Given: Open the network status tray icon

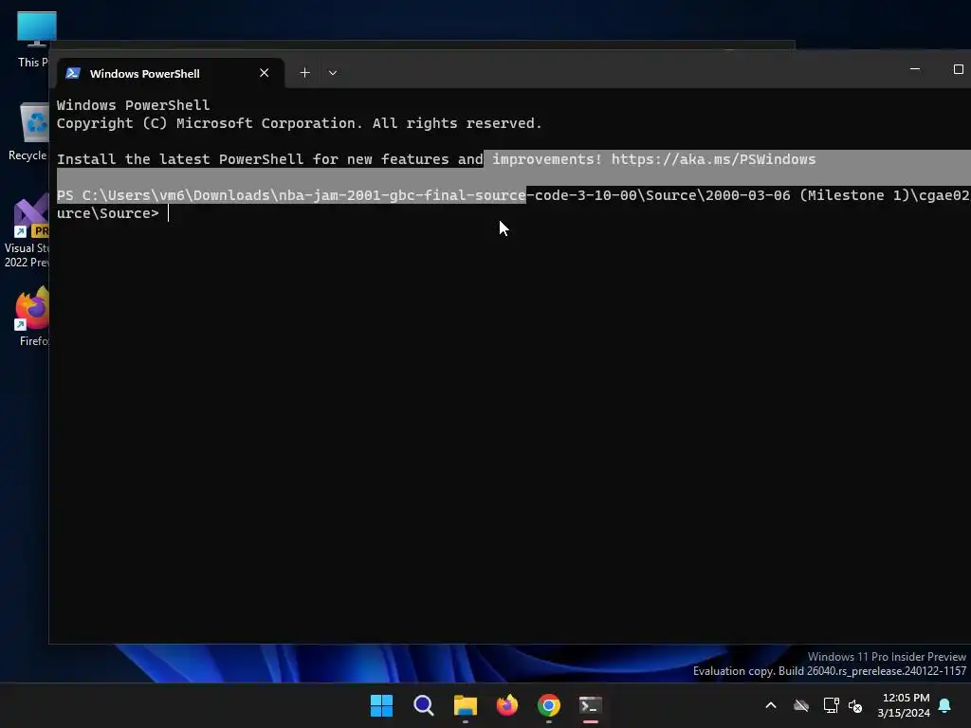Looking at the screenshot, I should click(x=831, y=705).
